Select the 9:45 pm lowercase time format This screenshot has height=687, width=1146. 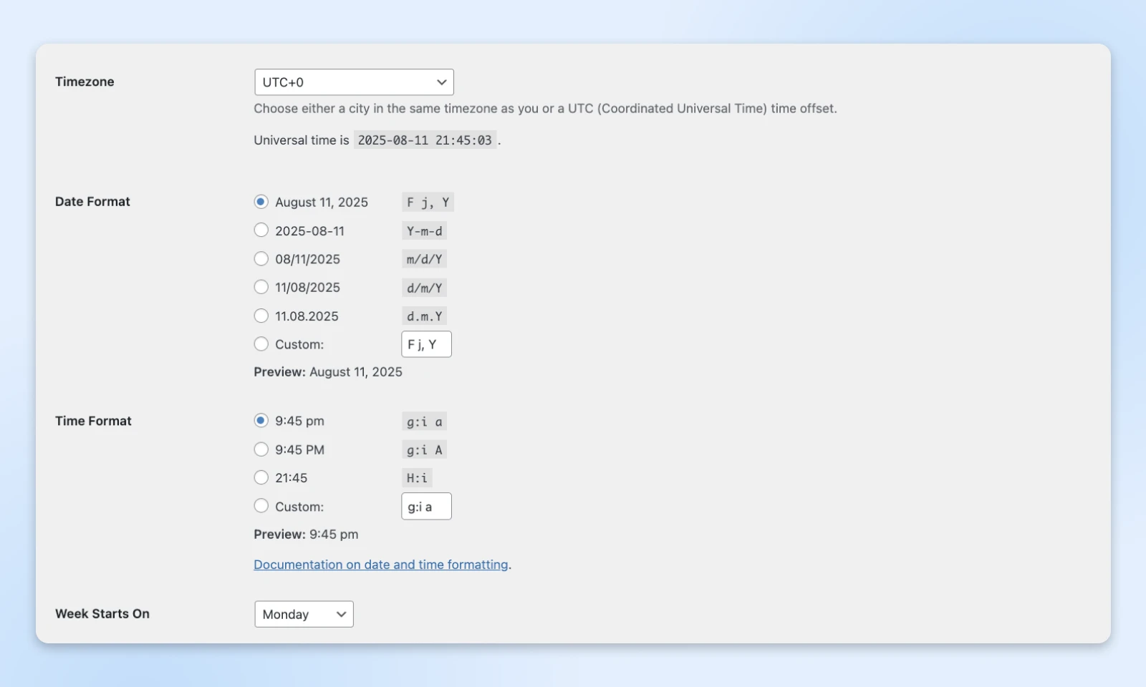(x=261, y=421)
